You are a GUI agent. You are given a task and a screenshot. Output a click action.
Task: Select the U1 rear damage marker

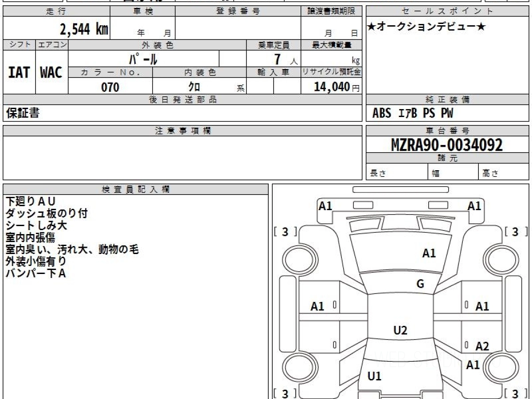pyautogui.click(x=375, y=376)
